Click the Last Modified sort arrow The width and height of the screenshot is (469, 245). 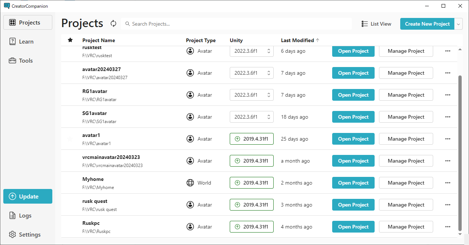[317, 40]
